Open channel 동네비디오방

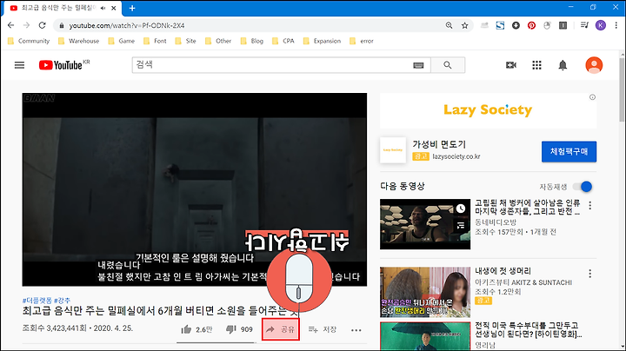[496, 222]
